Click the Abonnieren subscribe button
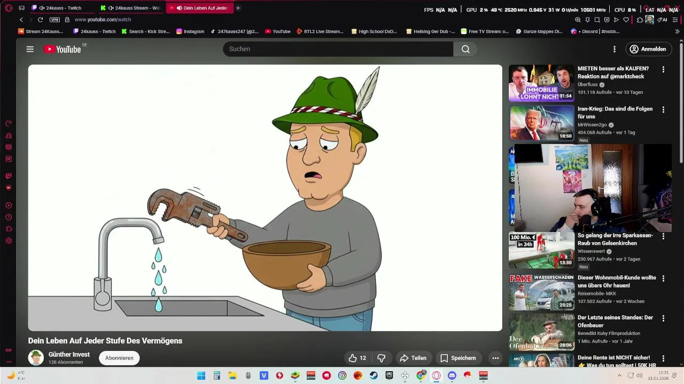Image resolution: width=684 pixels, height=384 pixels. [x=119, y=358]
